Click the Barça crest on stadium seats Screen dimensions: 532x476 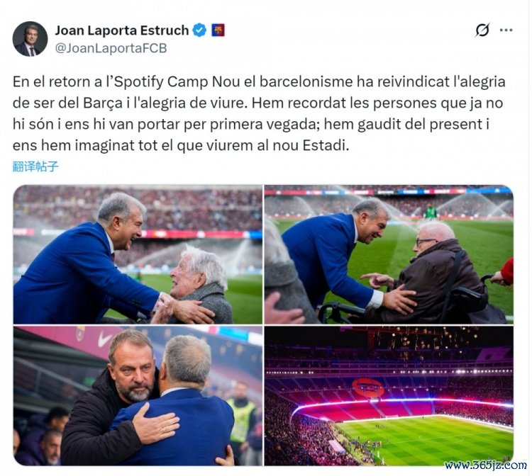(367, 387)
